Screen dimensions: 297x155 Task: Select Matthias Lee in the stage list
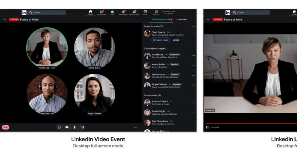[169, 76]
